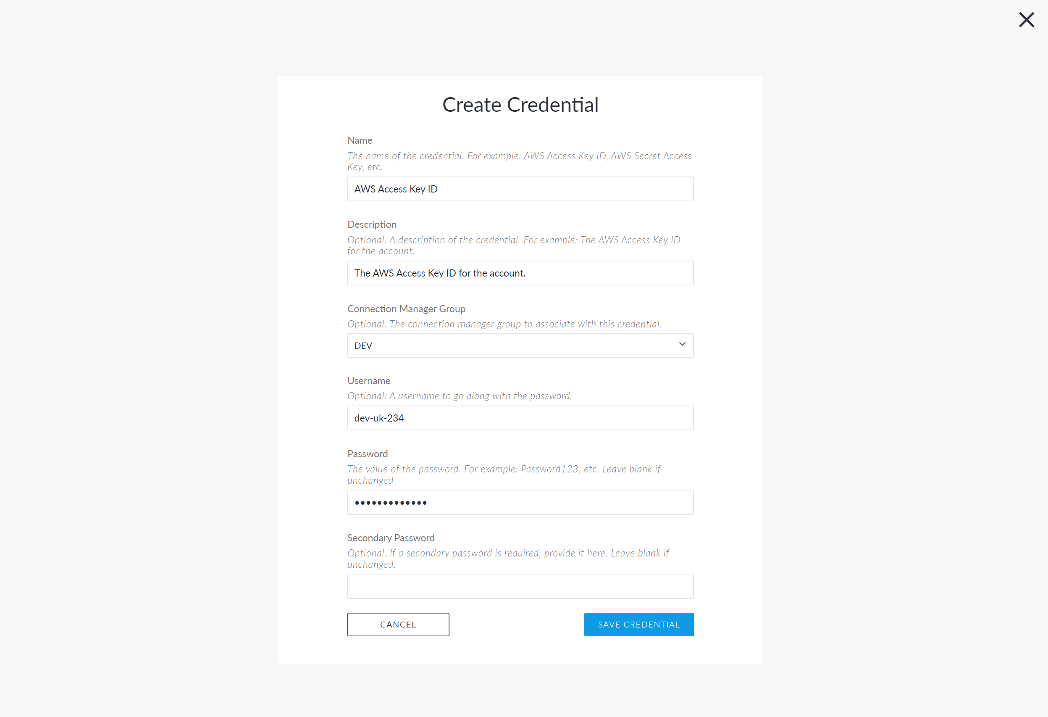Click the Password123 example hint text
The image size is (1048, 717).
[504, 474]
